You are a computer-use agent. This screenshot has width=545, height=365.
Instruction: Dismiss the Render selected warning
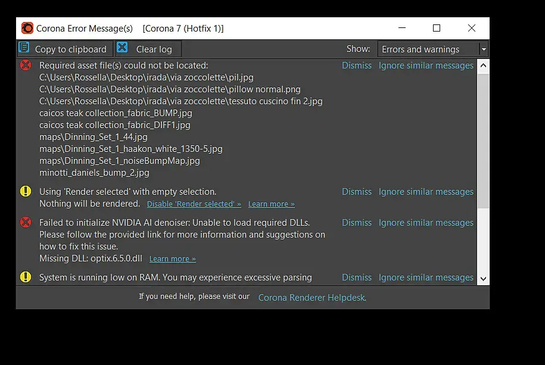pos(357,192)
